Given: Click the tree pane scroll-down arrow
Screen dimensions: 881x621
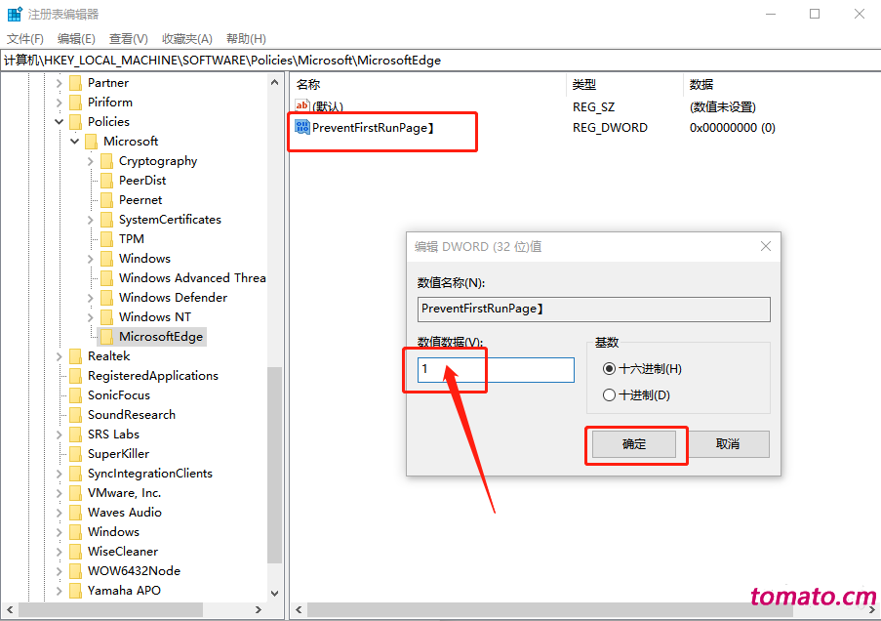Looking at the screenshot, I should pos(274,593).
